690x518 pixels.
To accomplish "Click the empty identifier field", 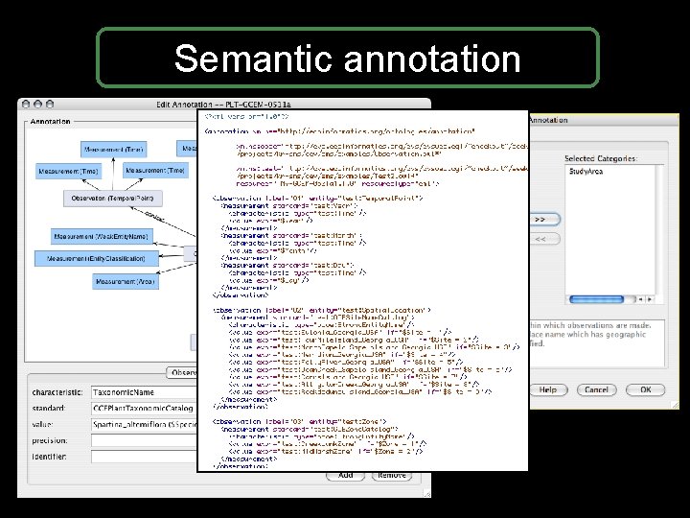I will [144, 457].
